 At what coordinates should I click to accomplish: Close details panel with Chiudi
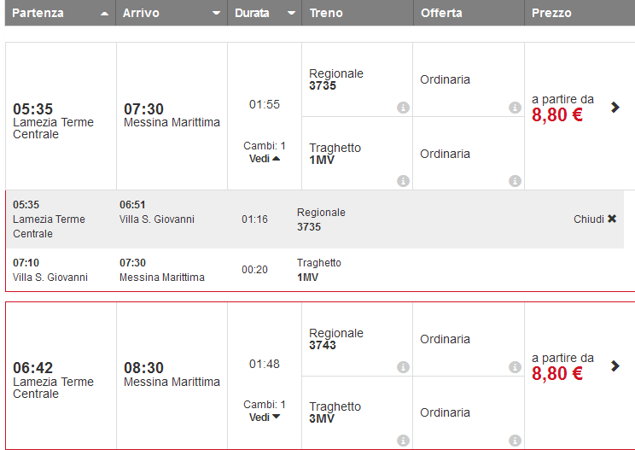tap(595, 219)
